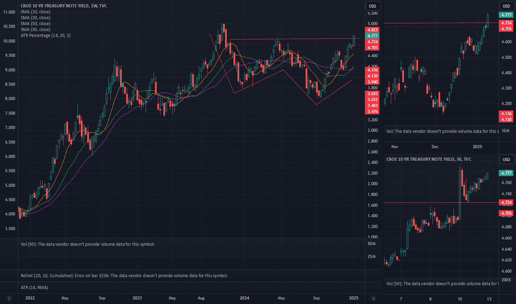
Task: Click the 25M value on the weekly volume scale
Action: coord(371,256)
